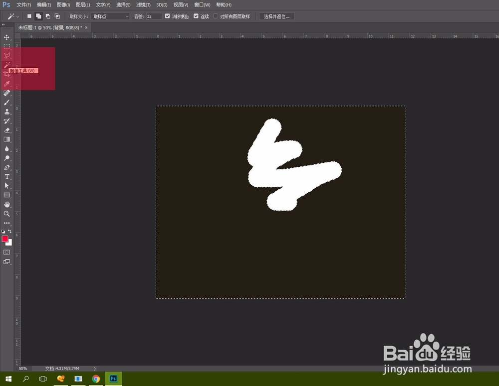Open the Edit Toolbar ellipsis menu
Image resolution: width=499 pixels, height=386 pixels.
point(6,223)
